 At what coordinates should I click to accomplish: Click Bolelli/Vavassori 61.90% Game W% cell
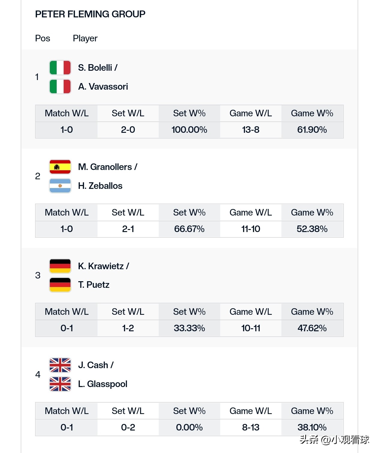click(312, 130)
